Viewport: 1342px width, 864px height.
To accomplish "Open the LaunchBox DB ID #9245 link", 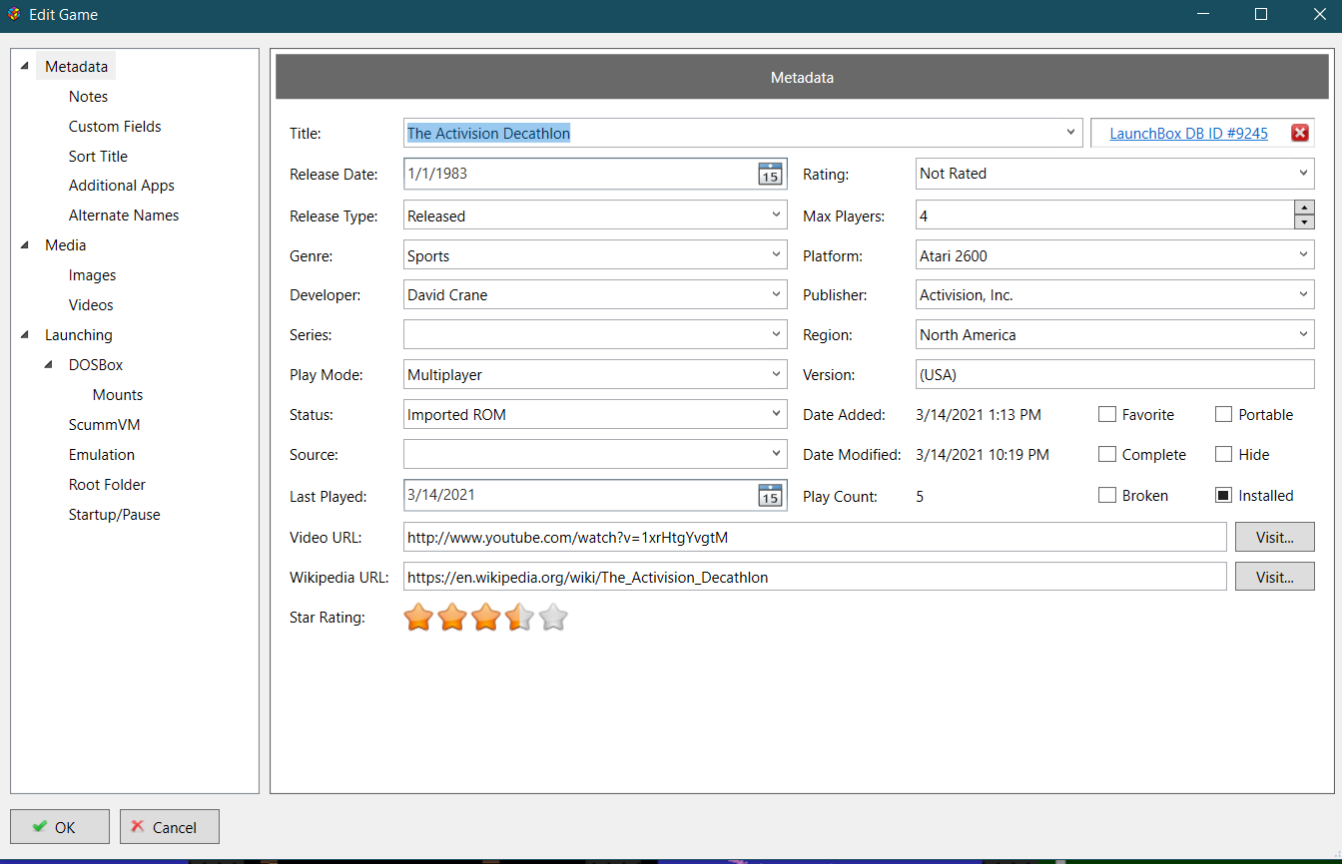I will (1188, 134).
